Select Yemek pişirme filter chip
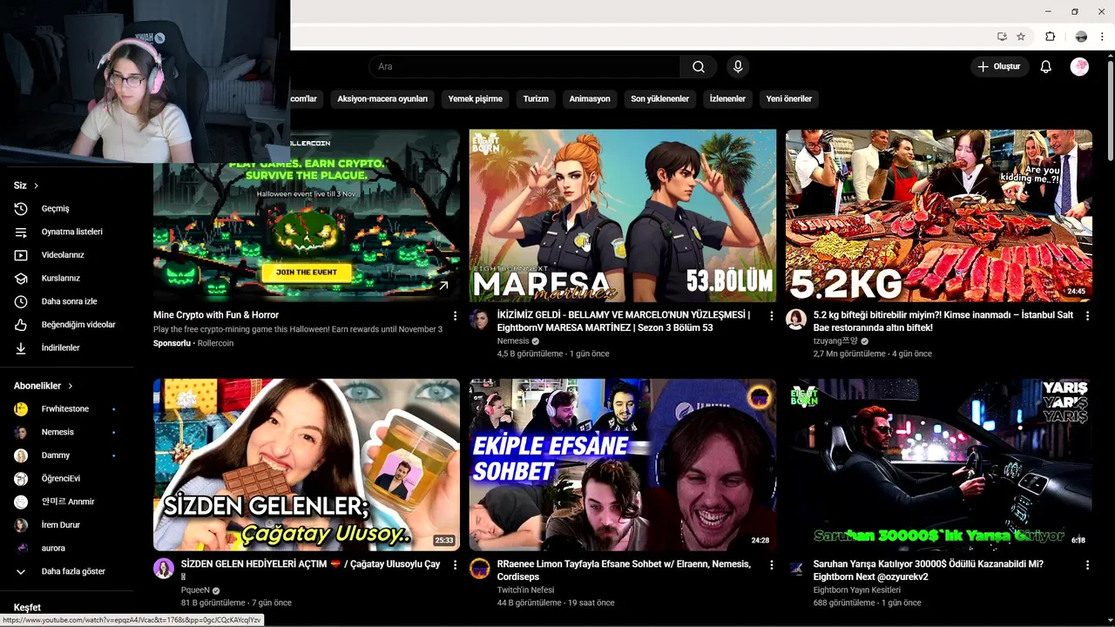The width and height of the screenshot is (1115, 627). [475, 99]
